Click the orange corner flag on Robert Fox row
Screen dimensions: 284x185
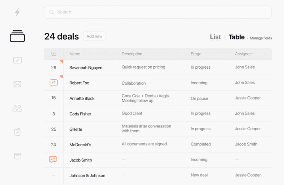[x=62, y=76]
